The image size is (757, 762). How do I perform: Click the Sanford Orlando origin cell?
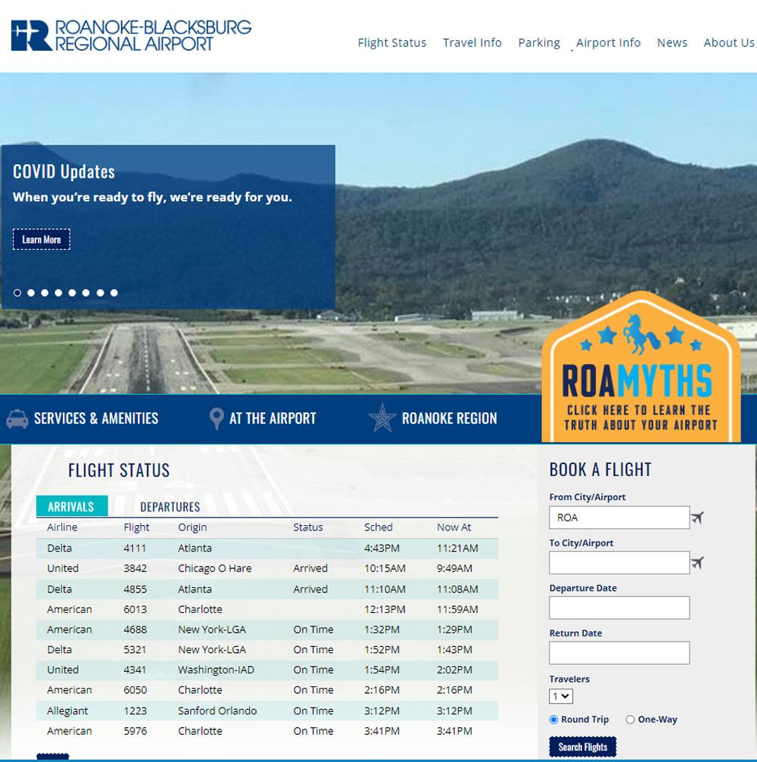pyautogui.click(x=217, y=711)
